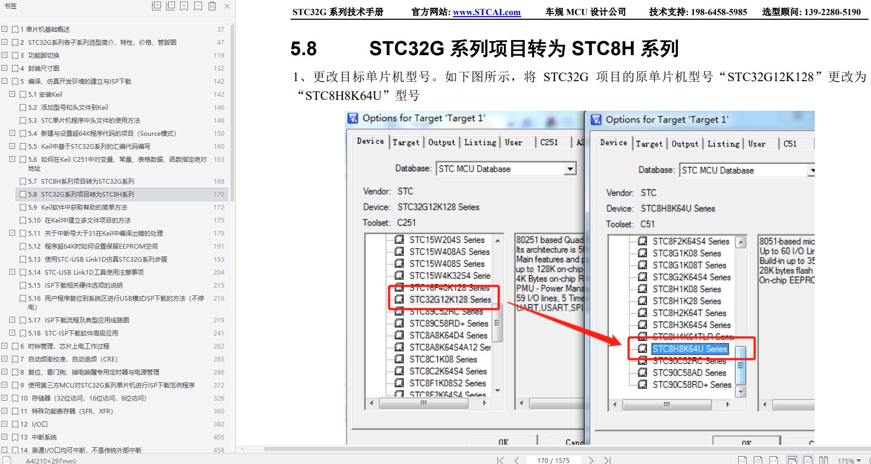The image size is (871, 464).
Task: Jump to the last page
Action: 607,460
